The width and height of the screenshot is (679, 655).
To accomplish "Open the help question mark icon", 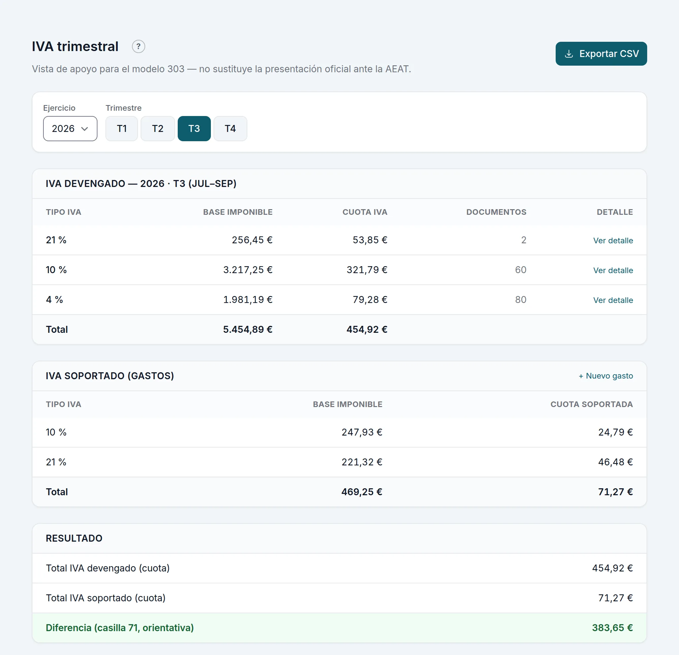I will pyautogui.click(x=138, y=46).
